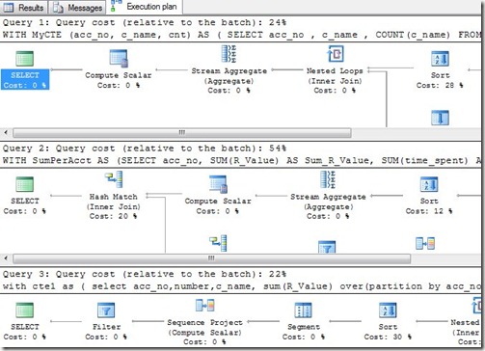
Task: Click the Query 3 SELECT operator icon
Action: [25, 310]
